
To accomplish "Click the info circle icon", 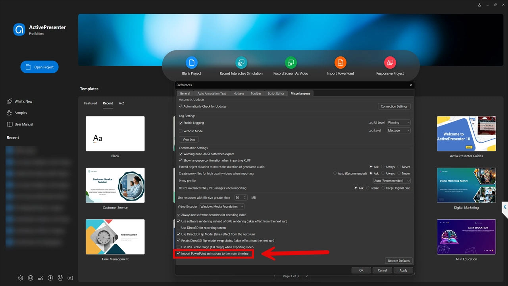I will [x=50, y=278].
